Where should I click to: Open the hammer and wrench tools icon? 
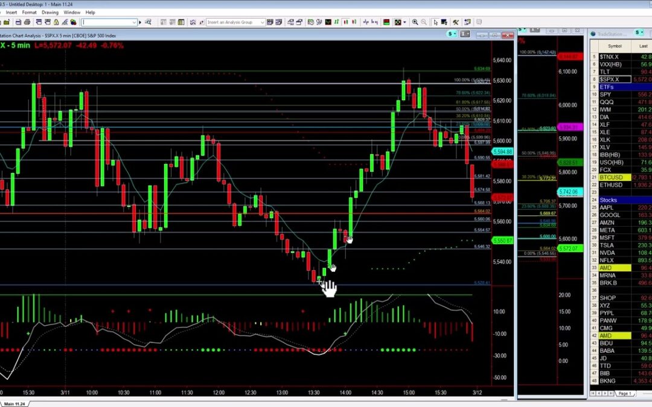coord(455,22)
